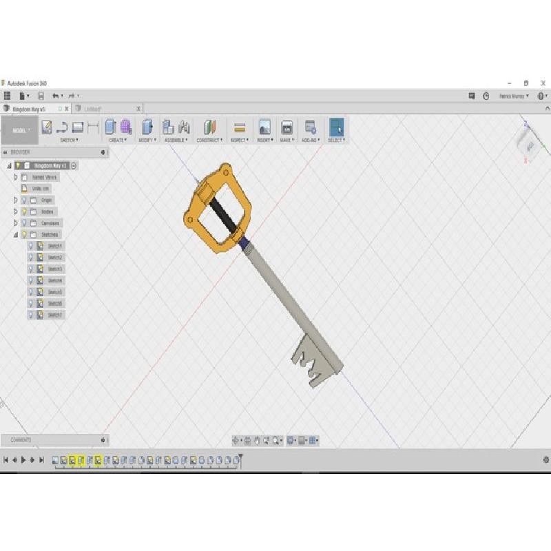Open timeline settings gear icon
Screen dimensions: 551x551
(x=546, y=459)
